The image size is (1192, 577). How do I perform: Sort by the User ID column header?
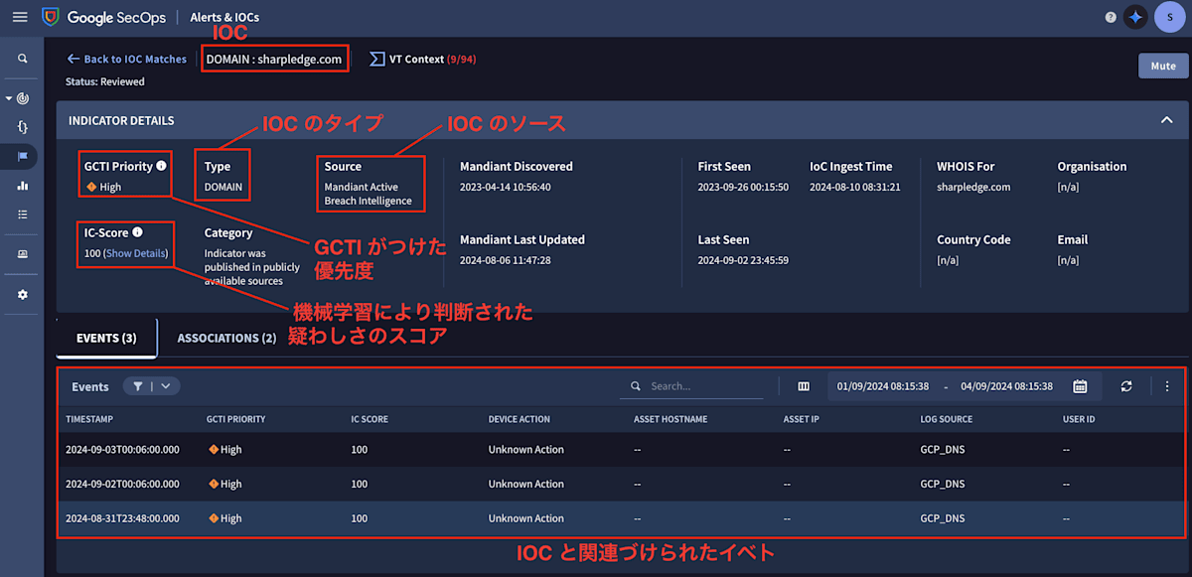pos(1079,420)
